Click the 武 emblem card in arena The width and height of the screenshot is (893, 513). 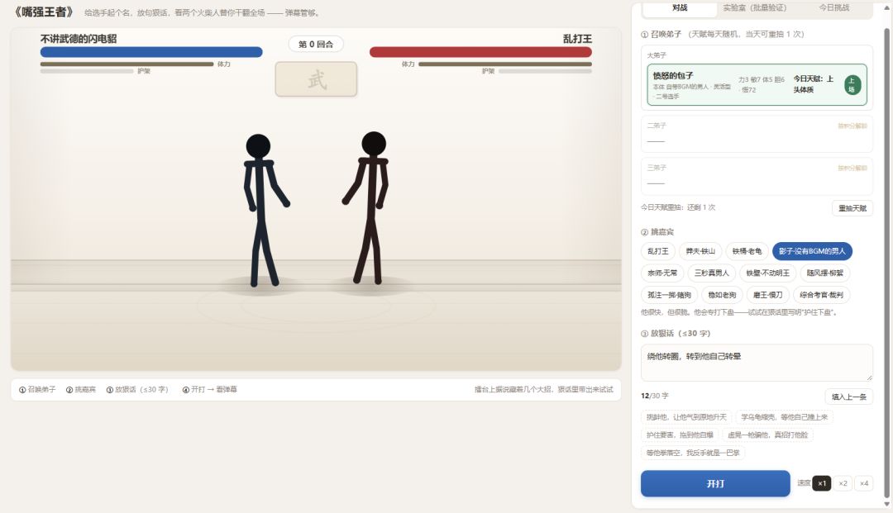[316, 79]
